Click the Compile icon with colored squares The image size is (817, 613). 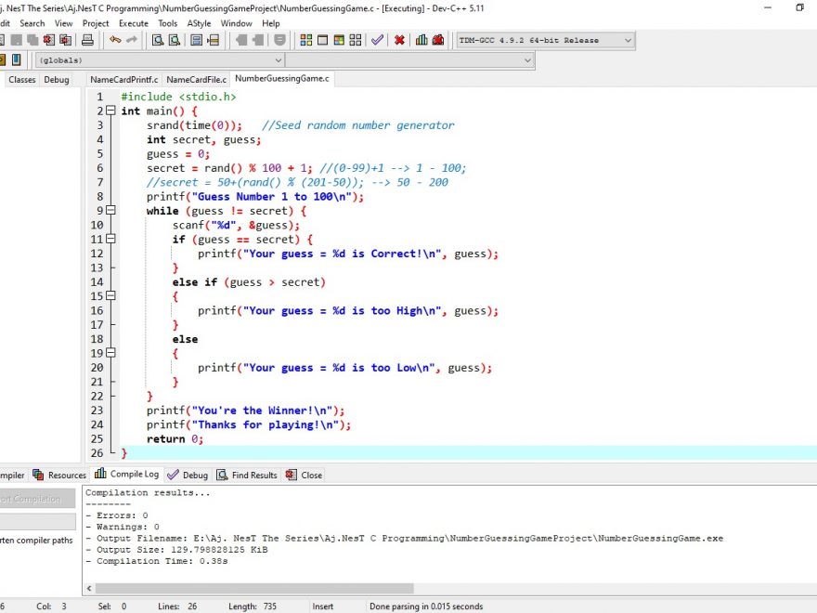click(305, 40)
